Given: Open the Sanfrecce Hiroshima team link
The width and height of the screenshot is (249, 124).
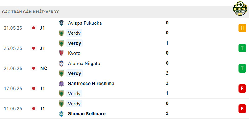Looking at the screenshot, I should click(x=91, y=84).
